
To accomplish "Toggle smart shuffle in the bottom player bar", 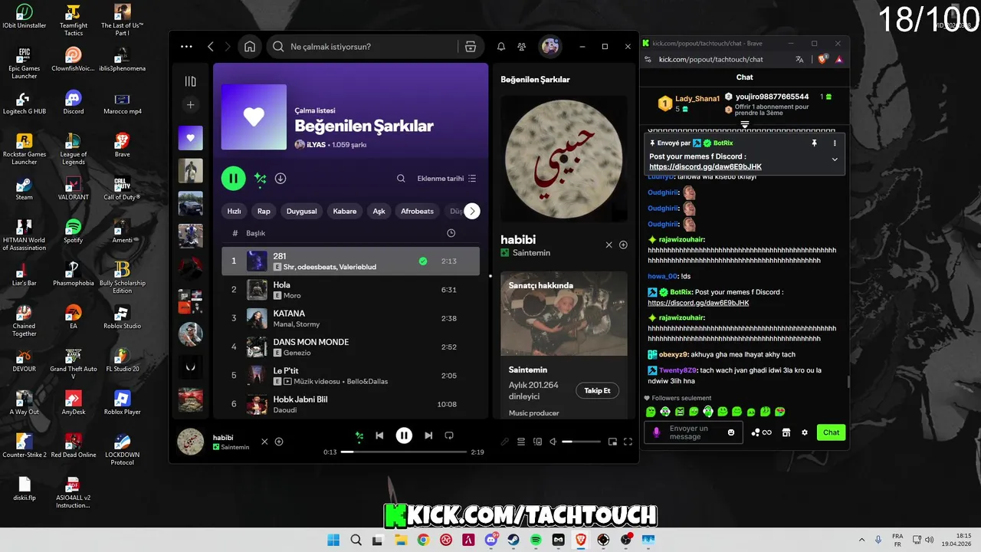I will pyautogui.click(x=359, y=435).
